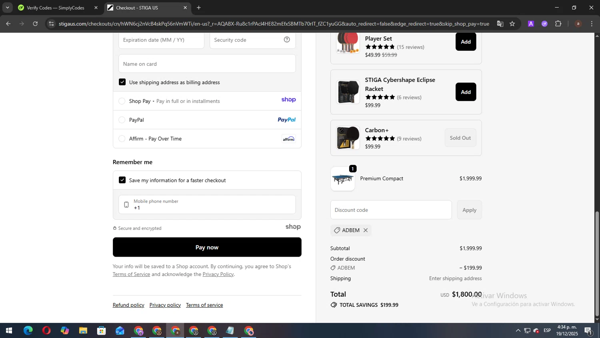Close the Checkout - STIGA US tab
This screenshot has height=338, width=600.
pyautogui.click(x=185, y=8)
